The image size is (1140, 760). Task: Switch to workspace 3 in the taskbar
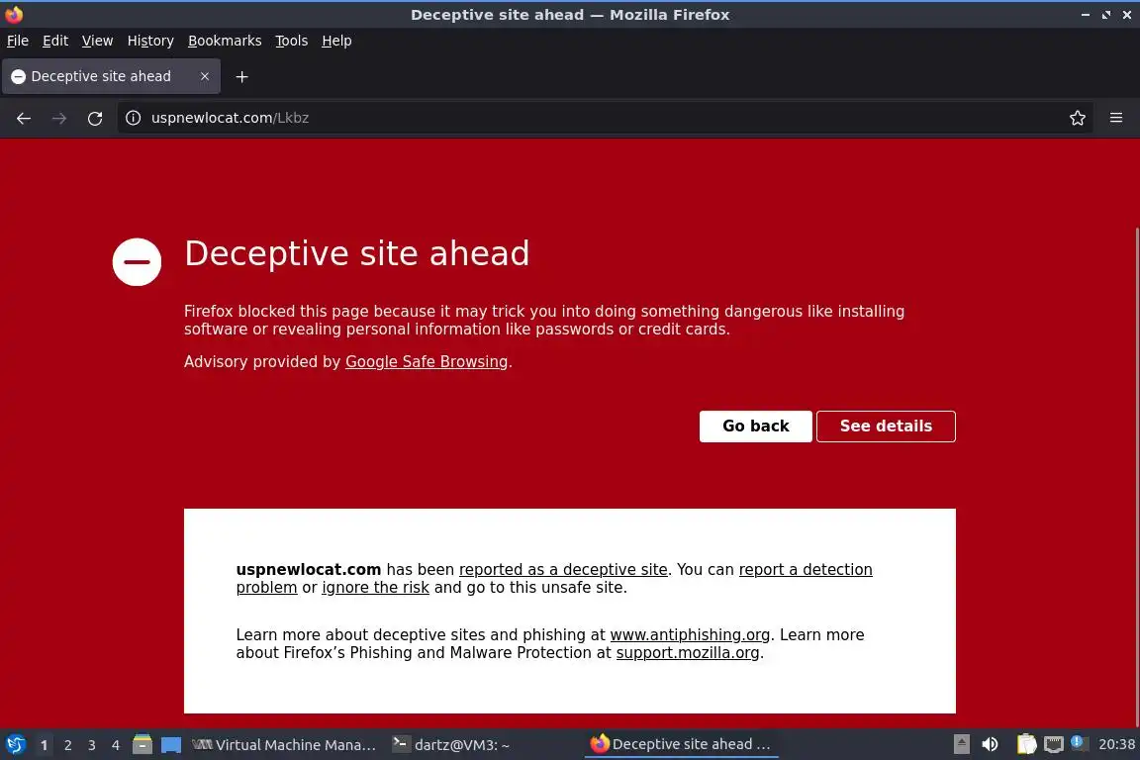pos(92,745)
